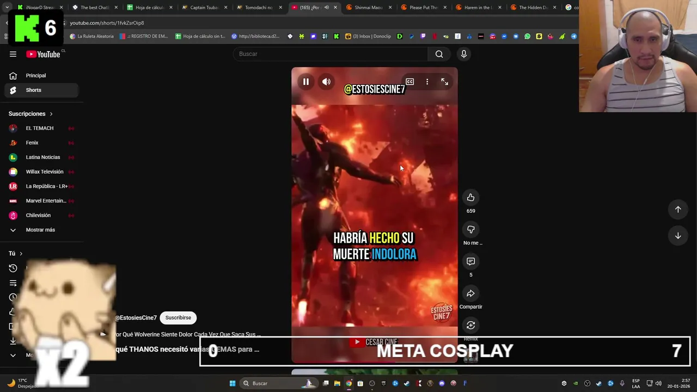Open Chilevisión channel
Image resolution: width=697 pixels, height=392 pixels.
(x=41, y=215)
